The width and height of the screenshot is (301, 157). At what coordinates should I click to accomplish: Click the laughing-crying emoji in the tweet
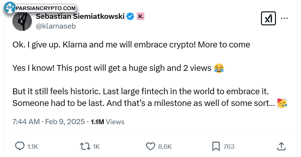pos(219,68)
